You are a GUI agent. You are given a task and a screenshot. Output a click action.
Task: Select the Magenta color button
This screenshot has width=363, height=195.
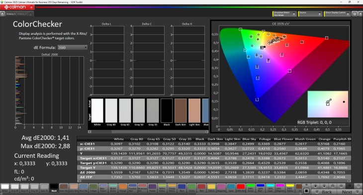[221, 188]
